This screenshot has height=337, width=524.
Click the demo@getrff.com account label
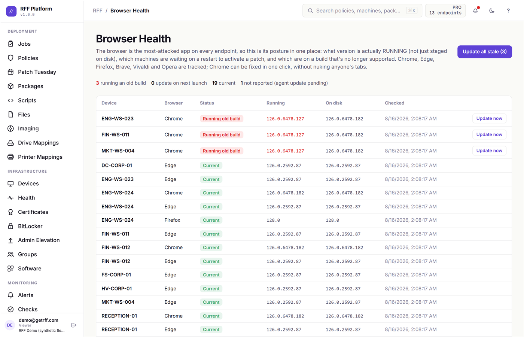[39, 320]
